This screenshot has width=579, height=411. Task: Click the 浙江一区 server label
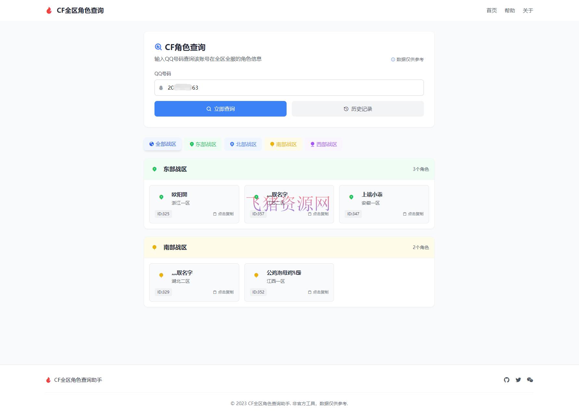(x=181, y=203)
